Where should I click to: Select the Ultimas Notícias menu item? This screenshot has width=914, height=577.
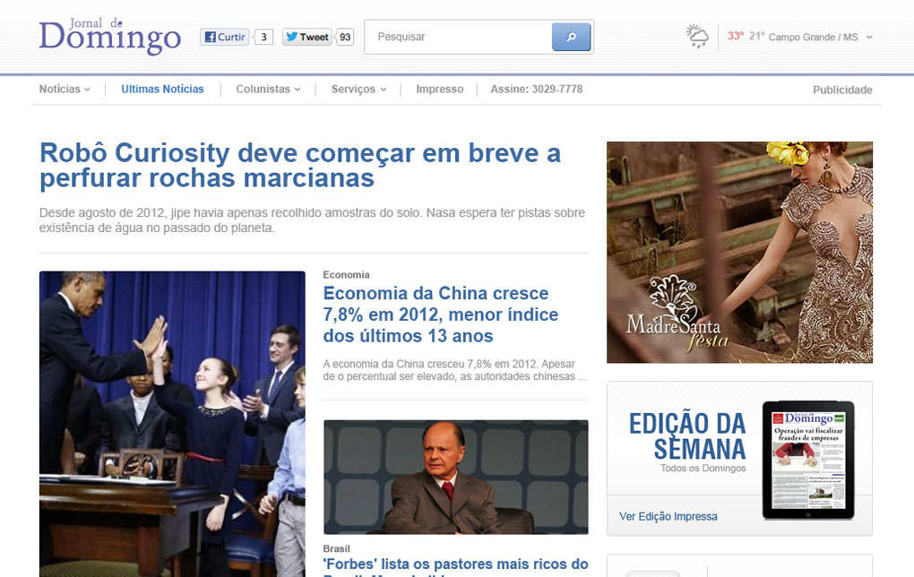pyautogui.click(x=162, y=90)
